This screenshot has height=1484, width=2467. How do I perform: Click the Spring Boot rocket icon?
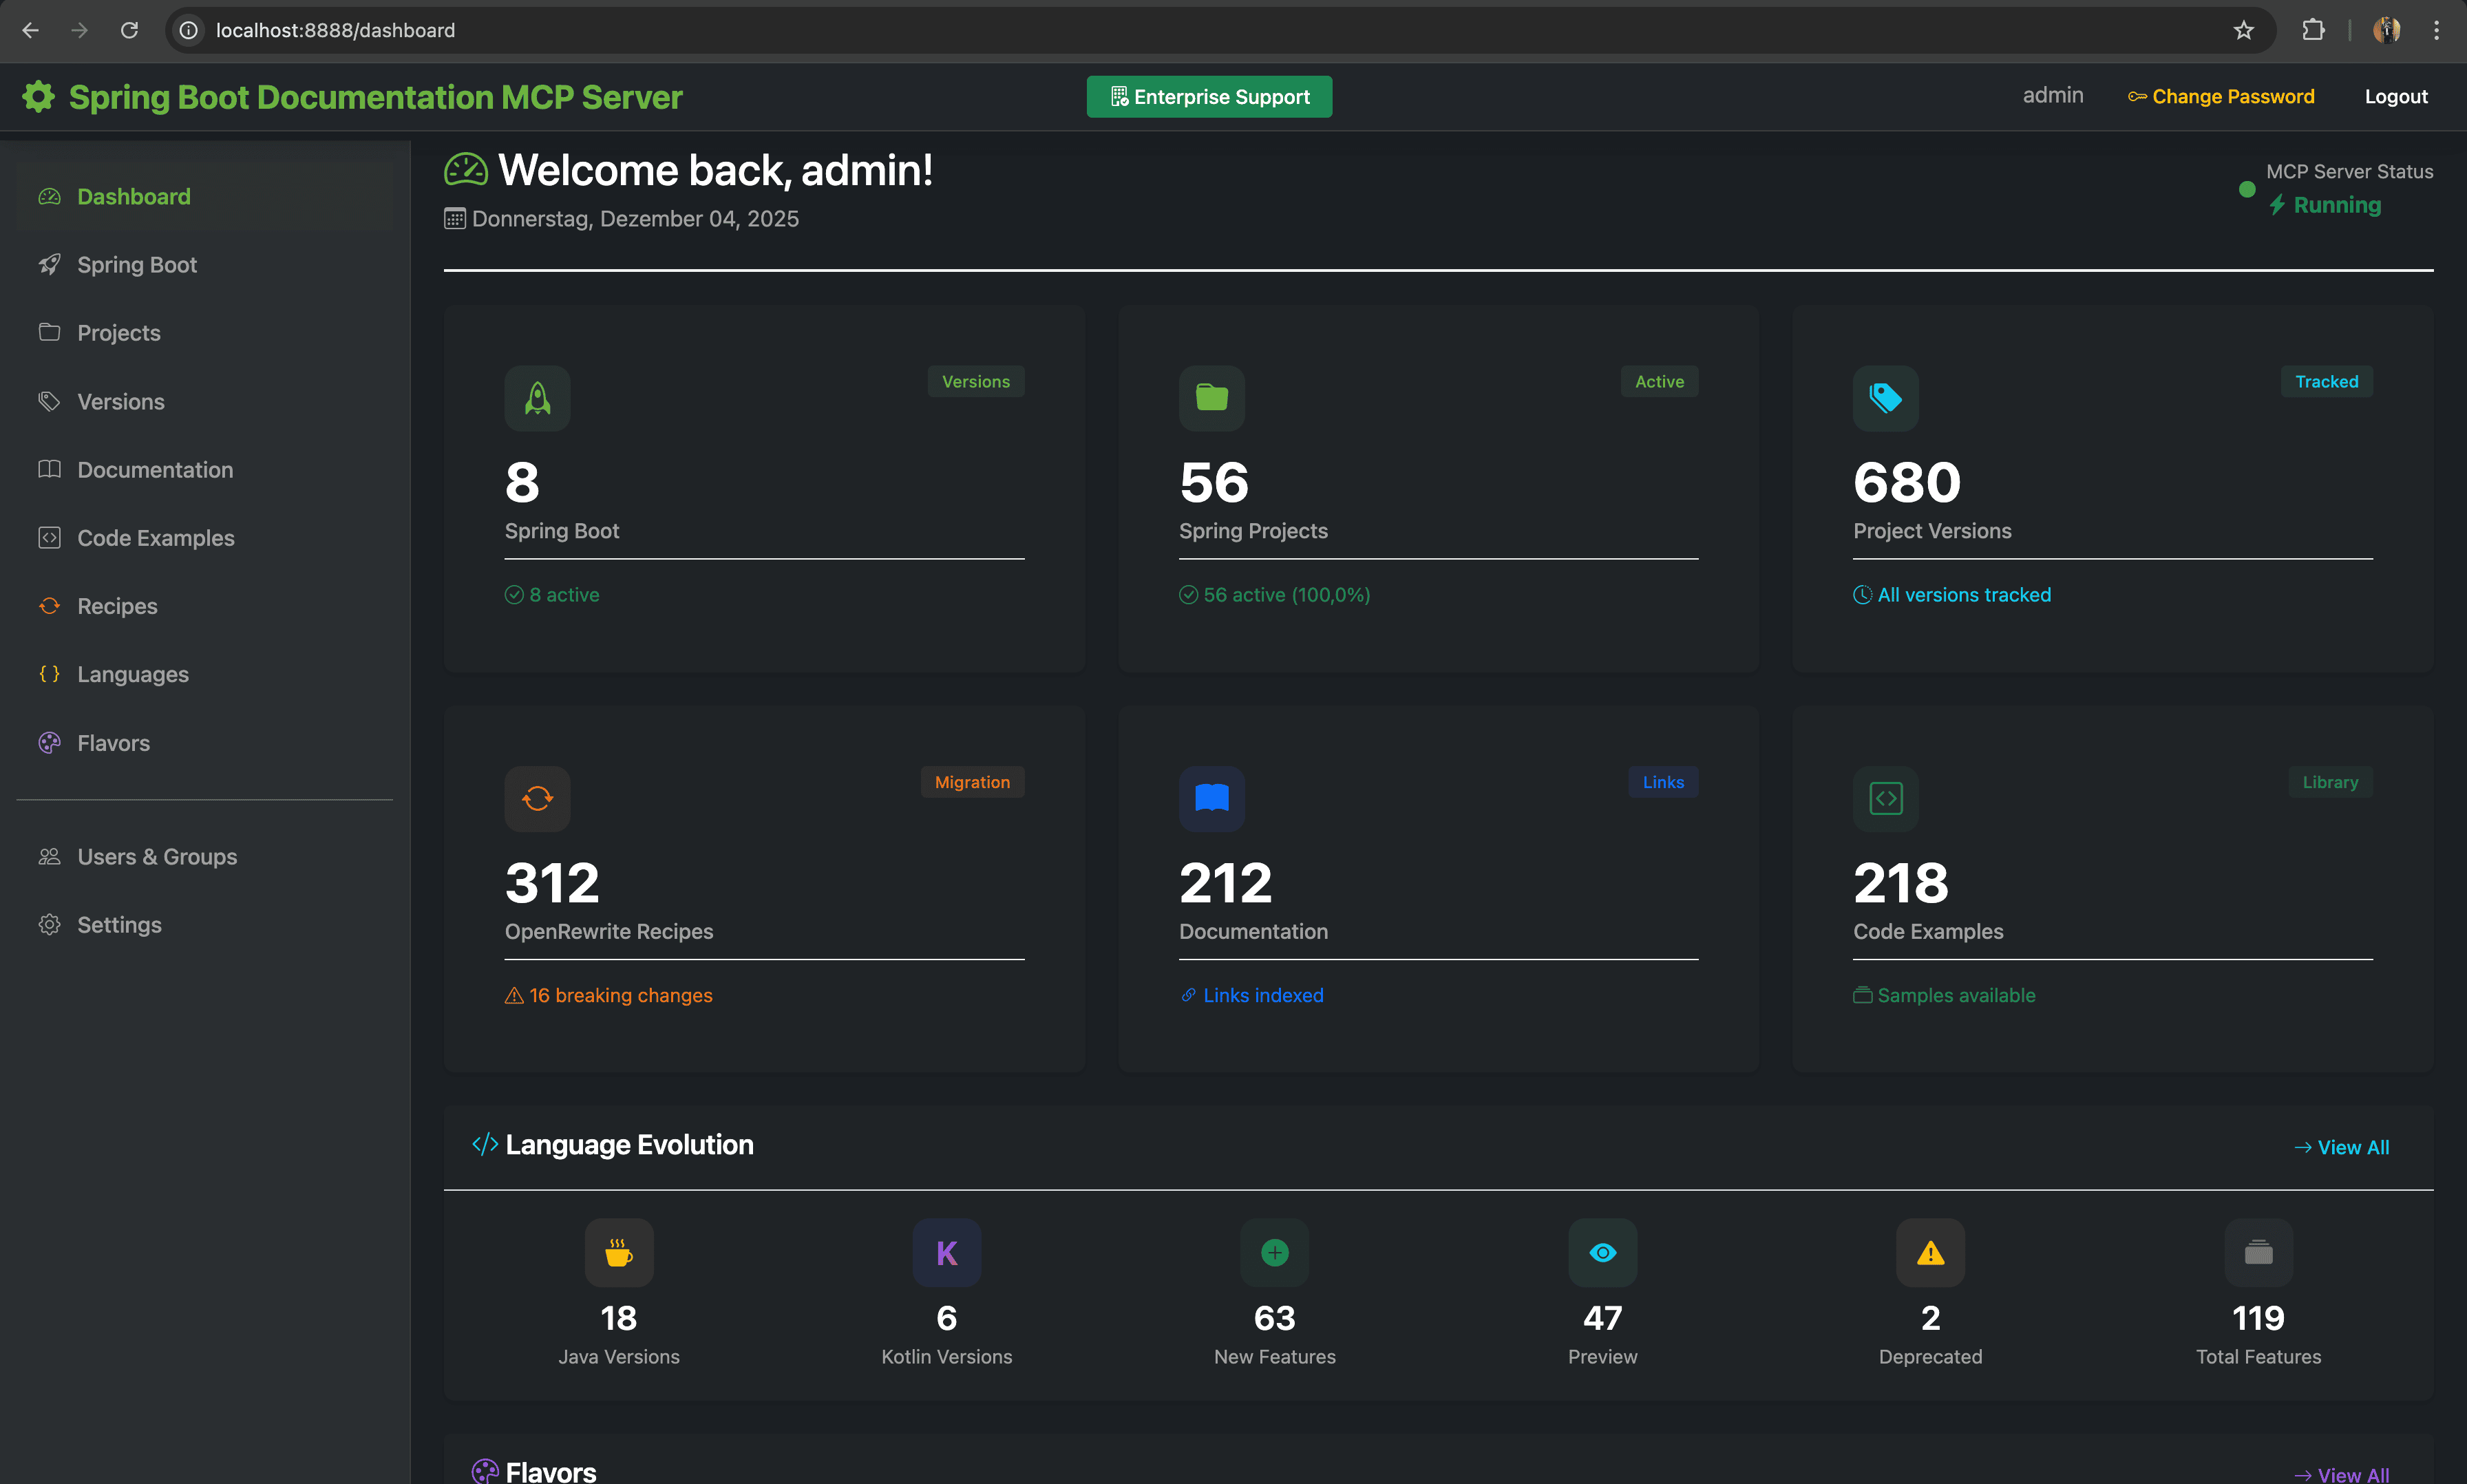537,398
